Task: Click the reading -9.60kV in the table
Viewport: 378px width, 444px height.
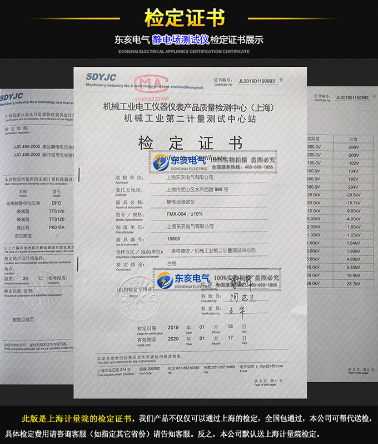Action: (x=353, y=211)
